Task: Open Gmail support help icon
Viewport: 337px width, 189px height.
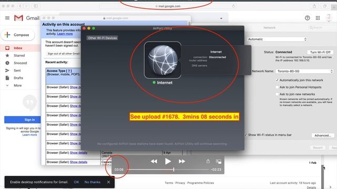Action: pos(308,18)
